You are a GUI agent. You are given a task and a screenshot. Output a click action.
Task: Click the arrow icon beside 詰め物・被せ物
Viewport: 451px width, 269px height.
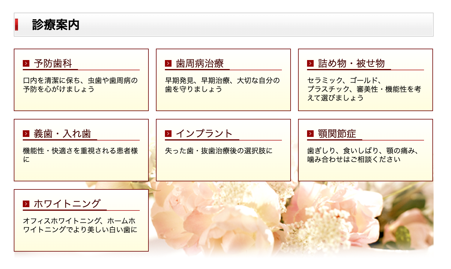click(310, 63)
